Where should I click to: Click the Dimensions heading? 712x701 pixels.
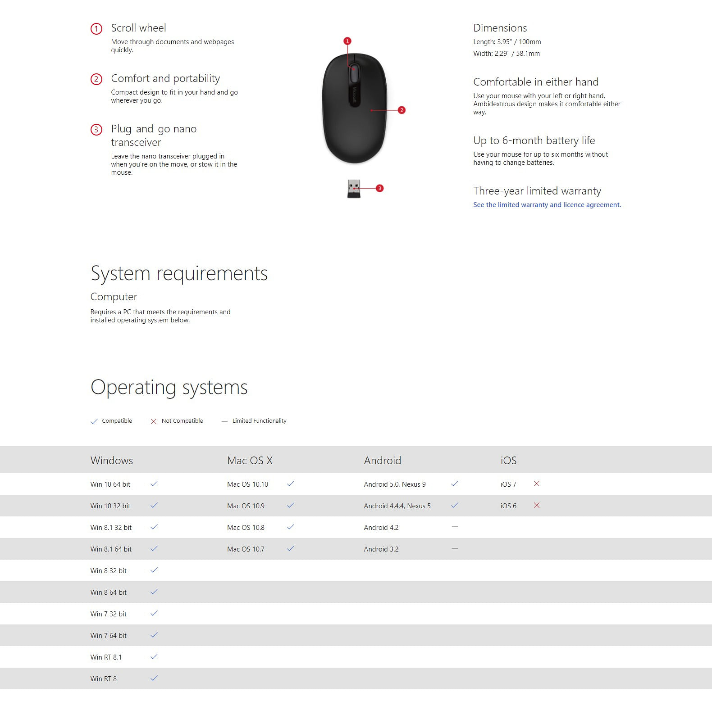[500, 28]
